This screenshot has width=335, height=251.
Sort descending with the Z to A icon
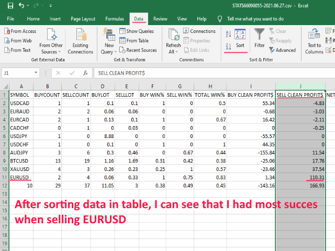pyautogui.click(x=228, y=47)
